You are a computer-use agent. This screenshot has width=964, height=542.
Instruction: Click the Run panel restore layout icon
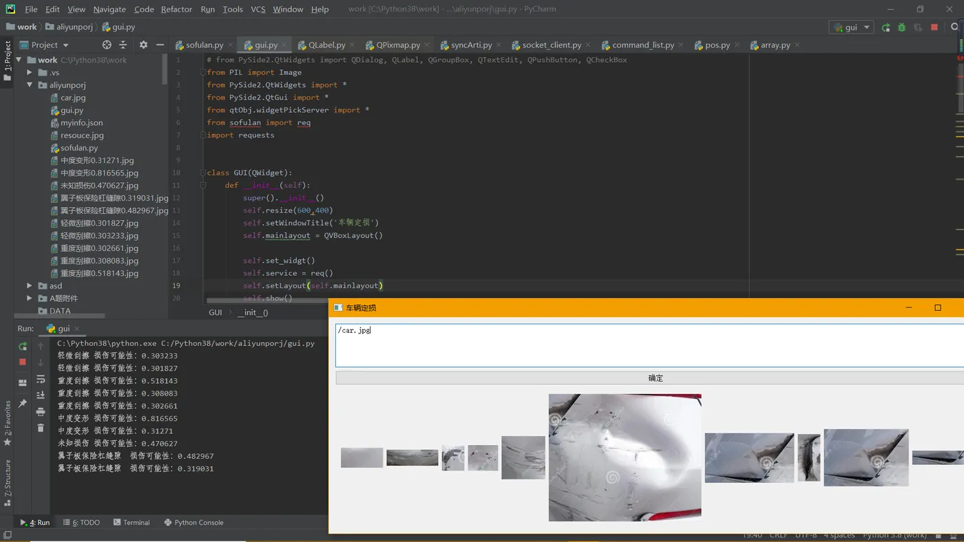pos(23,382)
